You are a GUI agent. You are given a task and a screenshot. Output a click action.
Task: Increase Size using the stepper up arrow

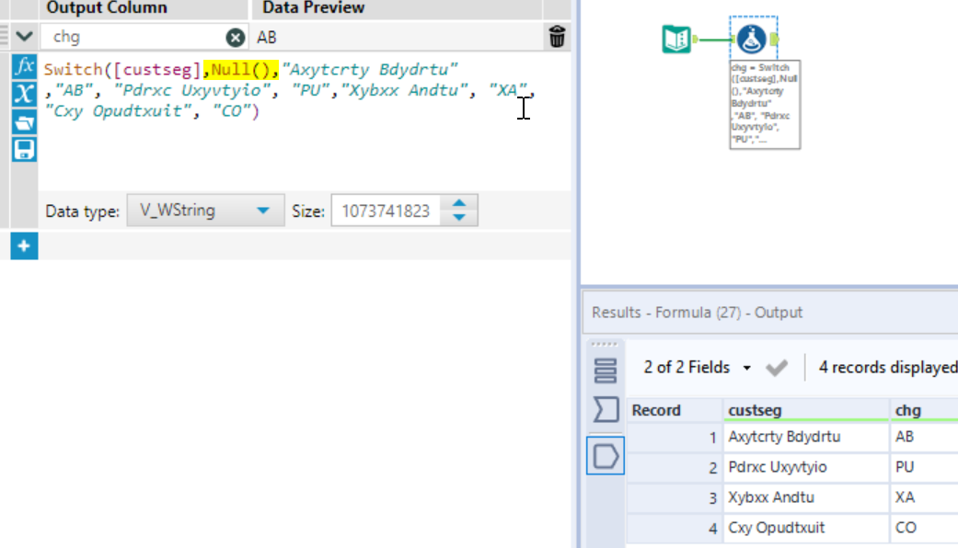click(459, 204)
